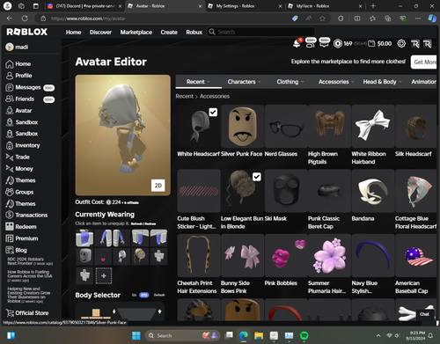Image resolution: width=440 pixels, height=344 pixels.
Task: Open Create in the top navigation
Action: (x=169, y=32)
